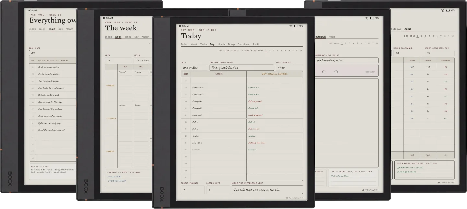Tap the battery icon on the Audit tablet
The height and width of the screenshot is (209, 467).
(x=448, y=10)
